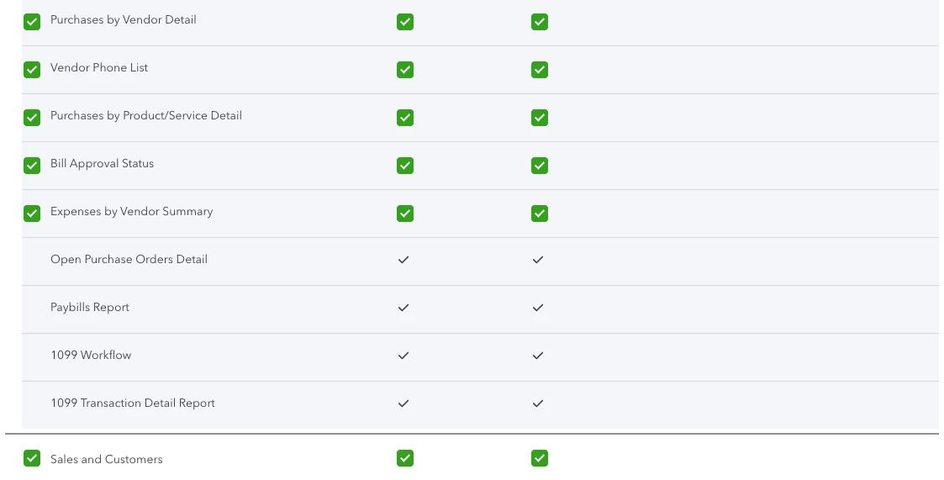Click middle-column checkmark in 1099 Workflow row

(x=403, y=356)
